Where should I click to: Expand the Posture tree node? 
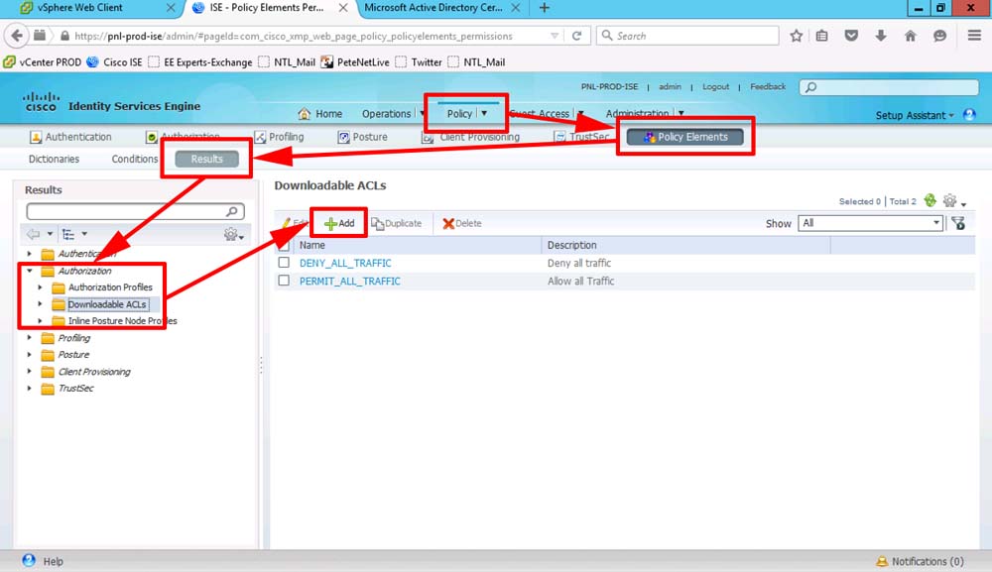pos(30,355)
